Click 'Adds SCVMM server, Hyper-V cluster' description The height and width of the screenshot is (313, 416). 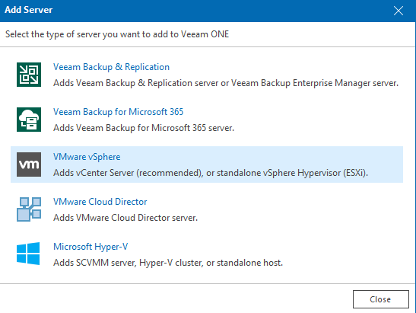(128, 263)
